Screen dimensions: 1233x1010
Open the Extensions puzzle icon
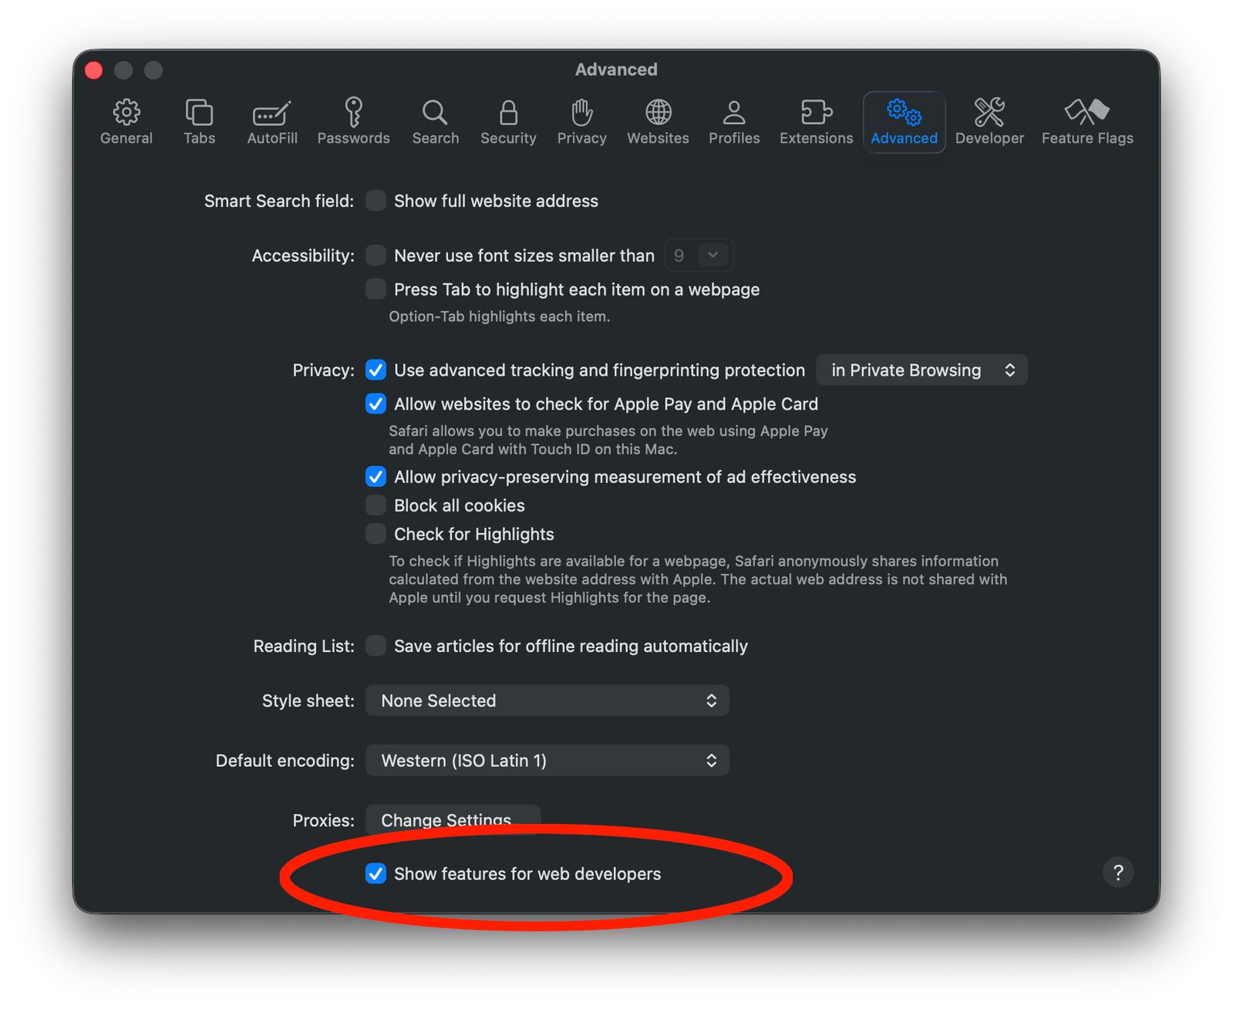point(816,113)
